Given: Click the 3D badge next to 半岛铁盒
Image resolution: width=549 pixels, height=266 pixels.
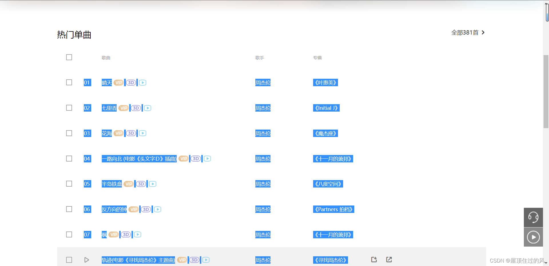Looking at the screenshot, I should (x=141, y=184).
